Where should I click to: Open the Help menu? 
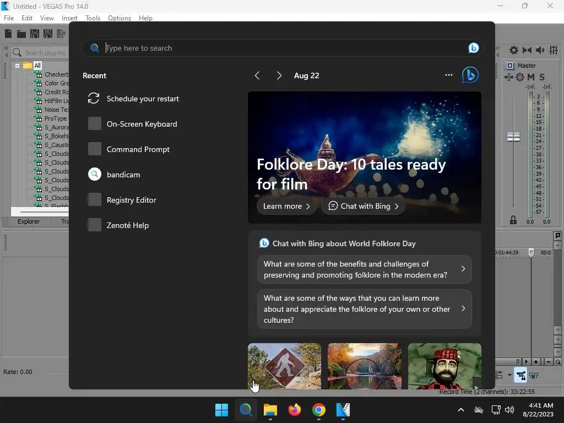point(145,18)
